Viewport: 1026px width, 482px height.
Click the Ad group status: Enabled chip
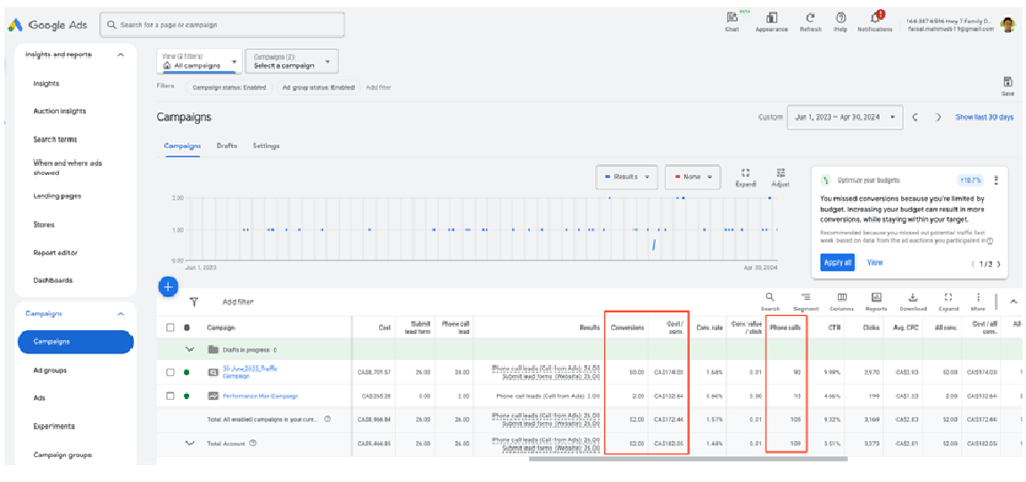tap(319, 87)
